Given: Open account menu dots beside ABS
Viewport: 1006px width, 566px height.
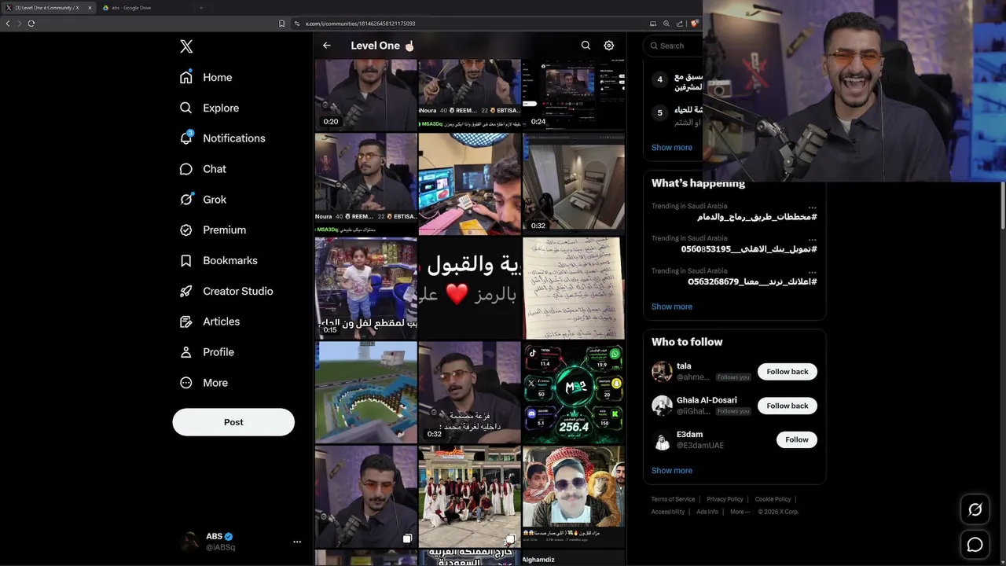Looking at the screenshot, I should pyautogui.click(x=297, y=542).
